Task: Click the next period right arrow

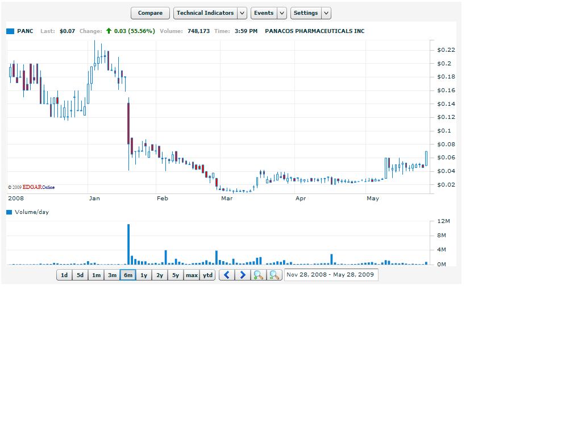Action: click(x=243, y=275)
